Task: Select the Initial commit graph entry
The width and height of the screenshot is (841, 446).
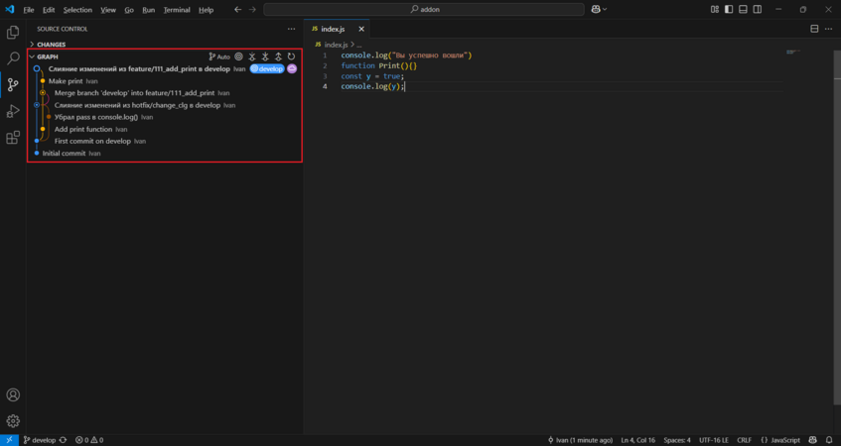Action: coord(64,154)
